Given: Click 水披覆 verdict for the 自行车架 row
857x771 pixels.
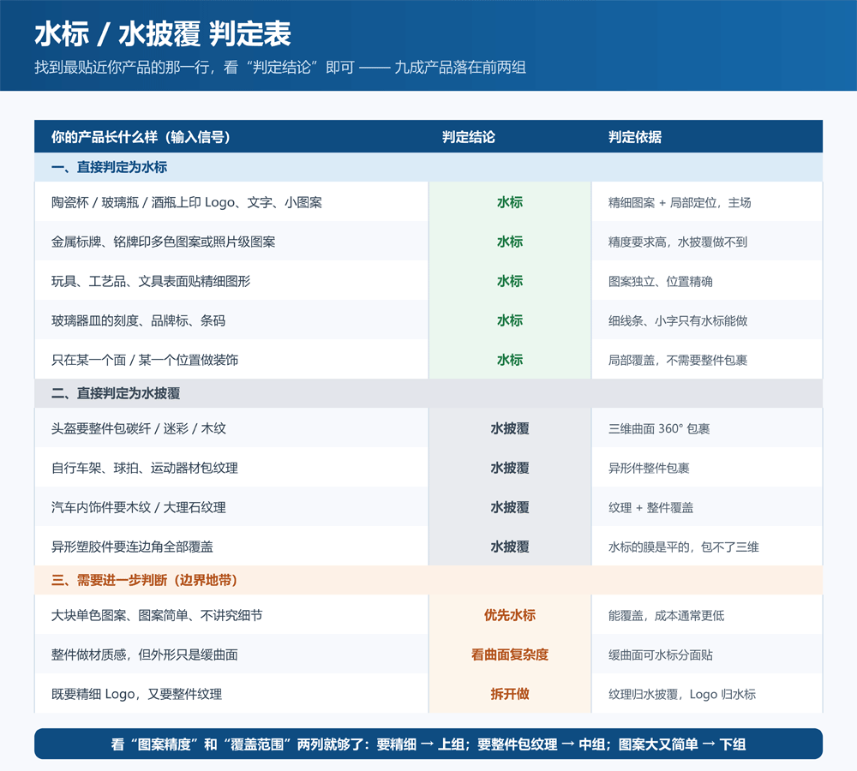Looking at the screenshot, I should click(x=510, y=468).
